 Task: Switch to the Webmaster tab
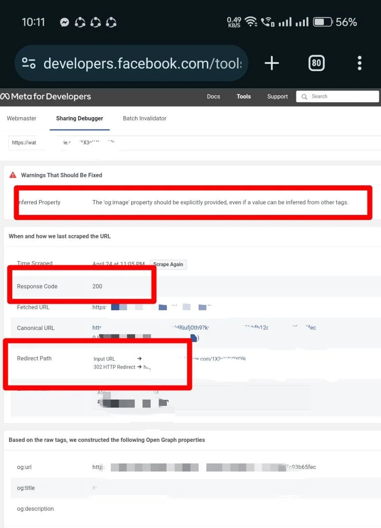click(x=21, y=118)
